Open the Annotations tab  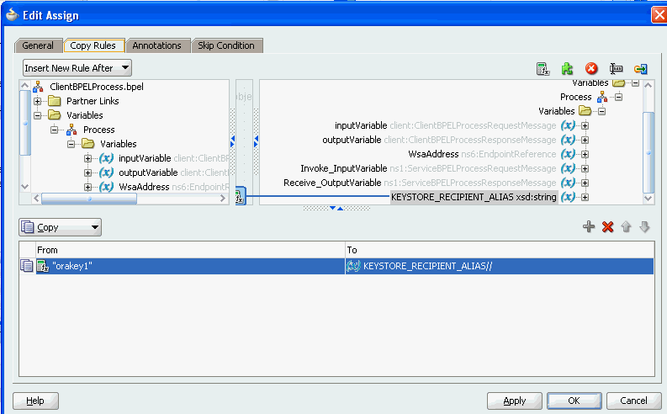pyautogui.click(x=157, y=45)
